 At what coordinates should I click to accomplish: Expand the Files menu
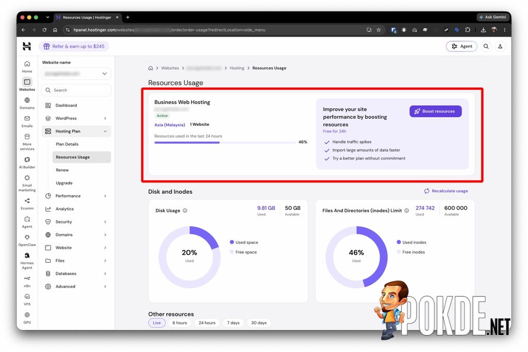point(76,261)
